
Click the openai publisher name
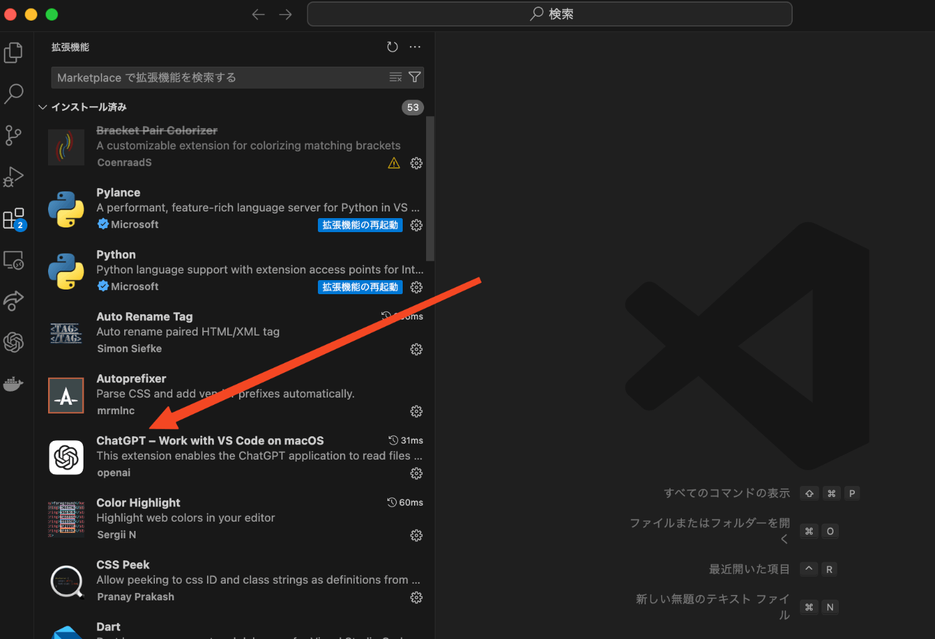(114, 473)
